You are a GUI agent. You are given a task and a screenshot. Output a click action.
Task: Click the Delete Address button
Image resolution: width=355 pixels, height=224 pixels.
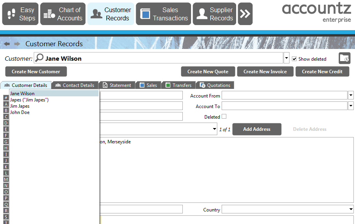310,129
